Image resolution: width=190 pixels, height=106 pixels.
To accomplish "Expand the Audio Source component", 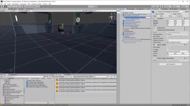I will point(152,28).
